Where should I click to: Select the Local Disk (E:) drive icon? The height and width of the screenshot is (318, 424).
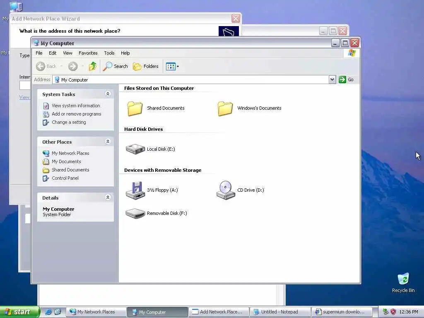point(135,149)
